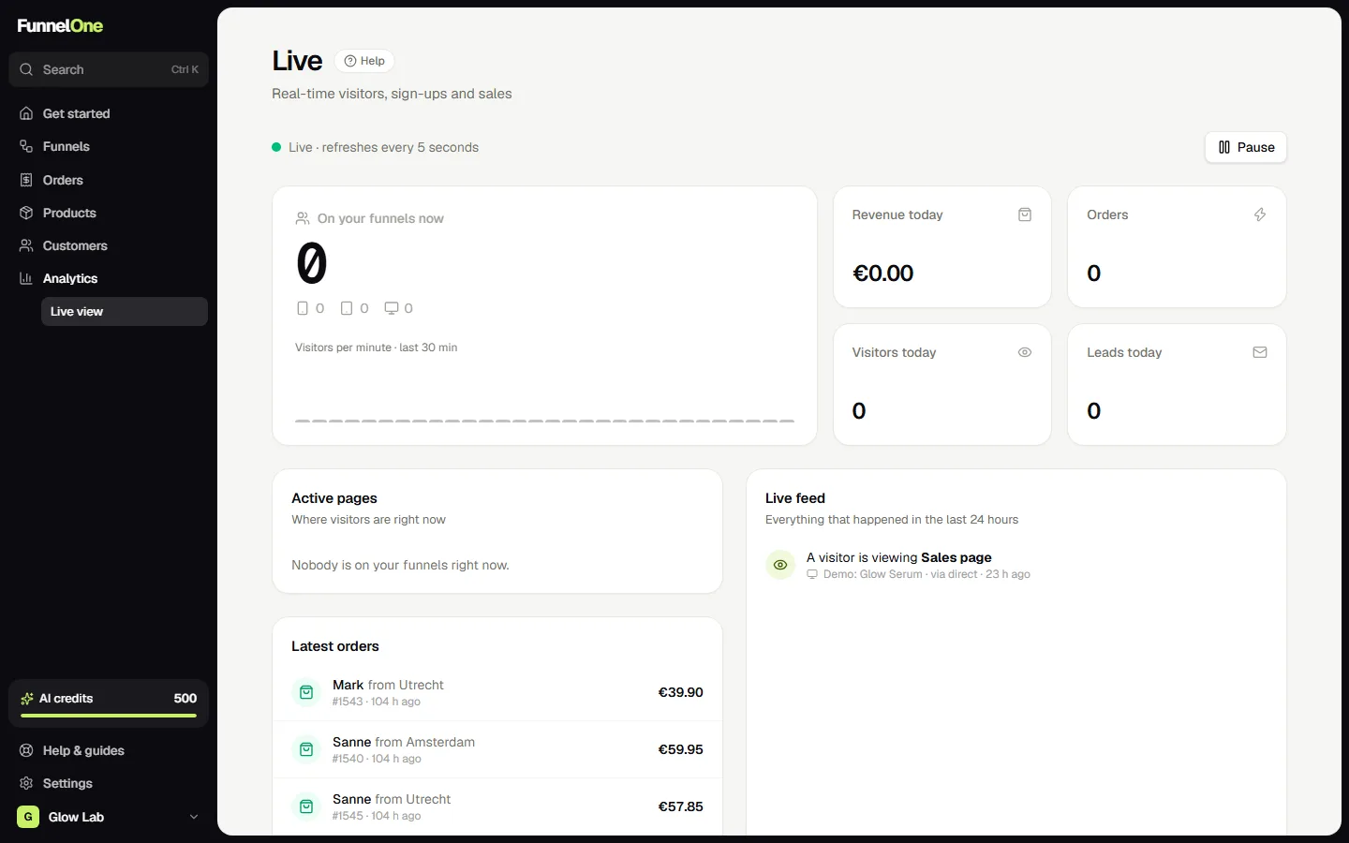Pause the live refresh
The image size is (1349, 843).
(x=1246, y=147)
